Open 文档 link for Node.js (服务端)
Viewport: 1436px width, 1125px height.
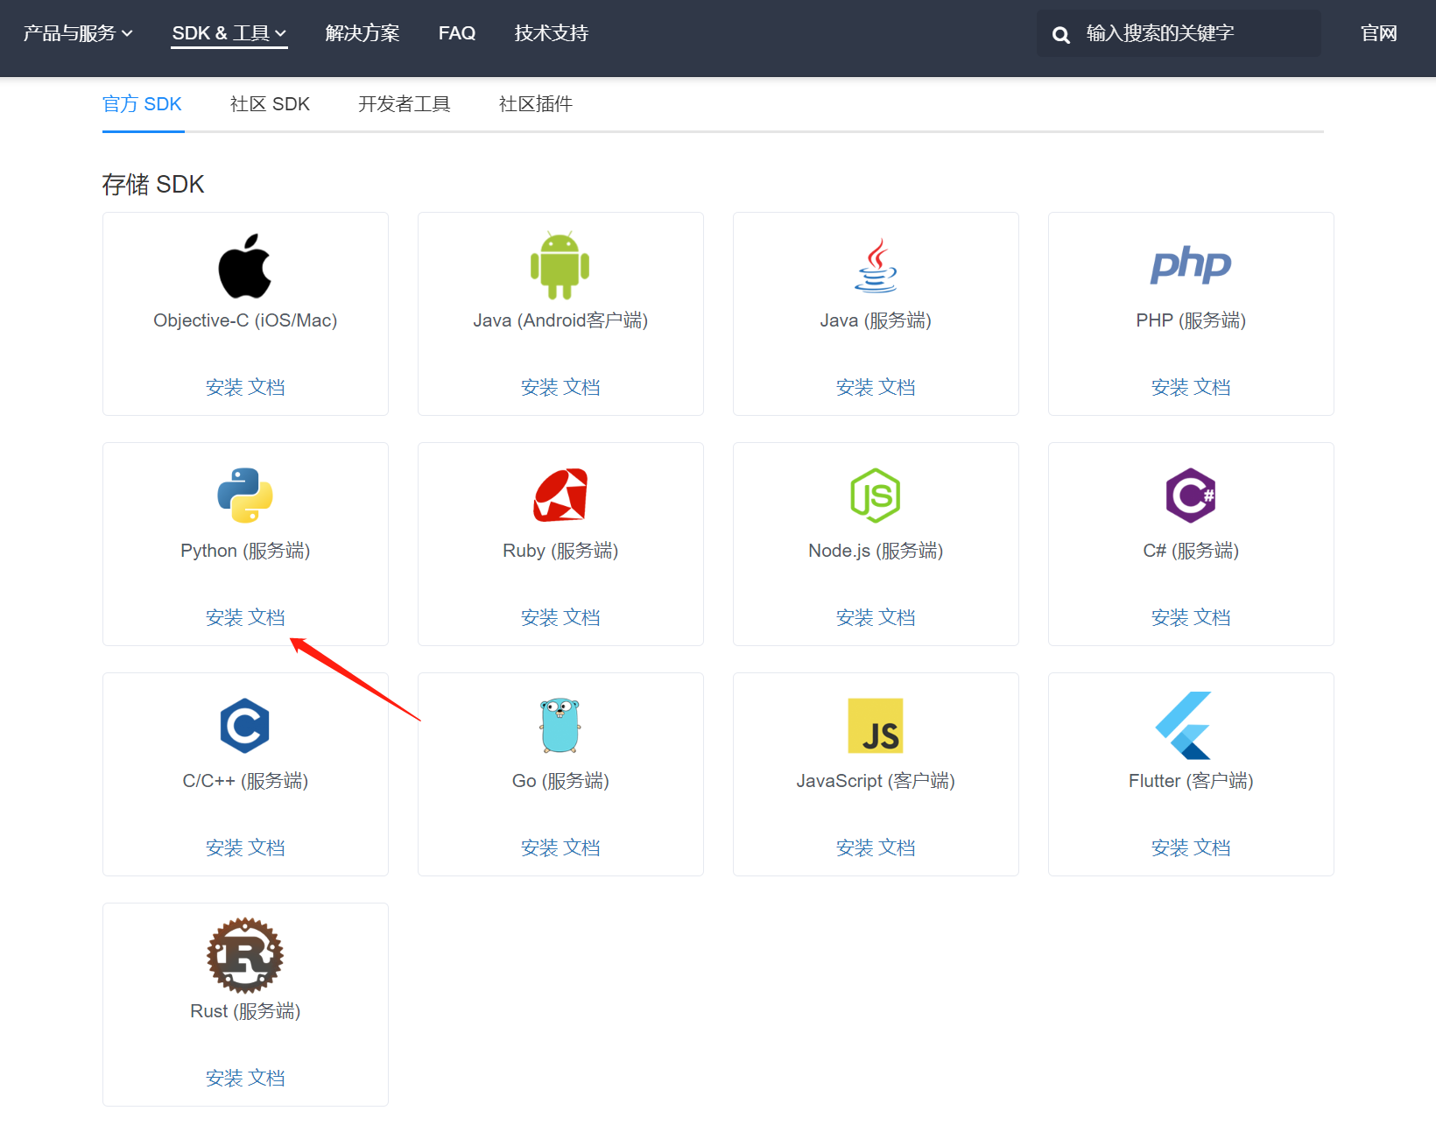(897, 617)
